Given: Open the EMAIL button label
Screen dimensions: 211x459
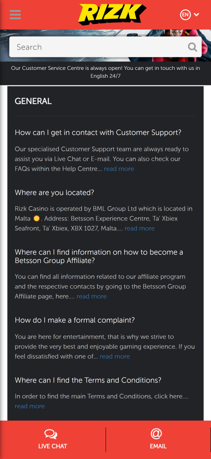Looking at the screenshot, I should click(x=158, y=446).
